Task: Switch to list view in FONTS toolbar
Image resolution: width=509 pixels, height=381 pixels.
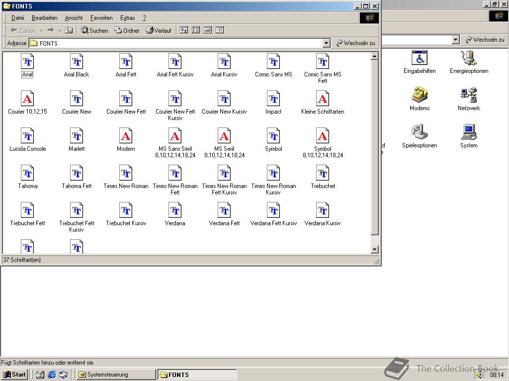Action: click(196, 30)
